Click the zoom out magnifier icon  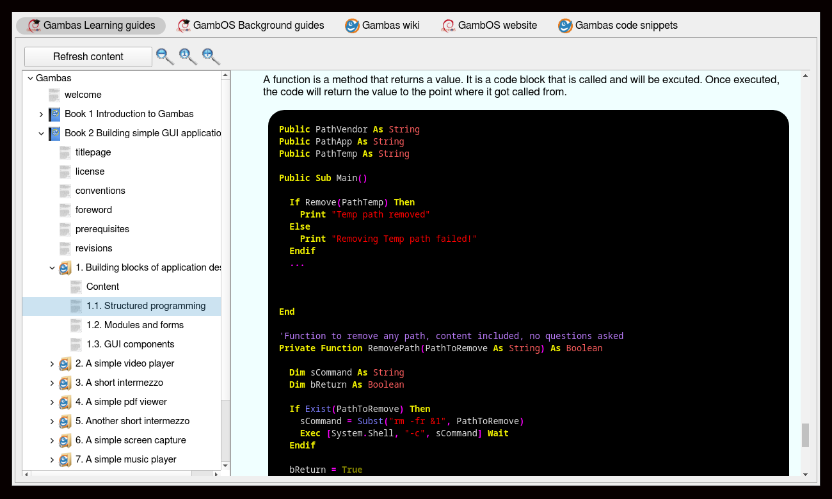click(x=164, y=56)
